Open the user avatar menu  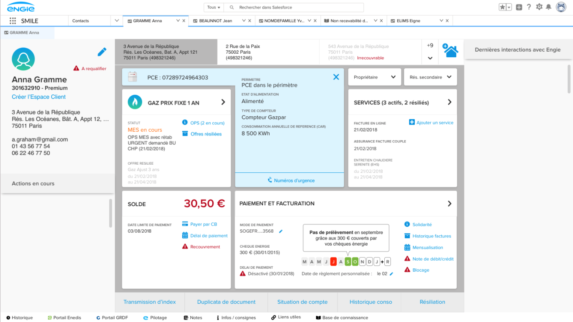(x=561, y=7)
